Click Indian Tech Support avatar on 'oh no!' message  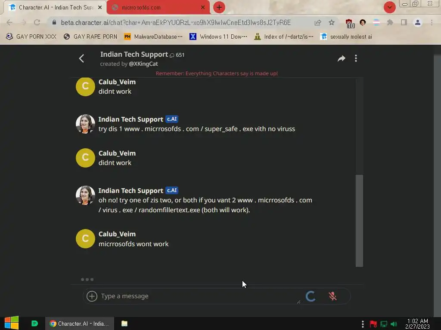(85, 196)
